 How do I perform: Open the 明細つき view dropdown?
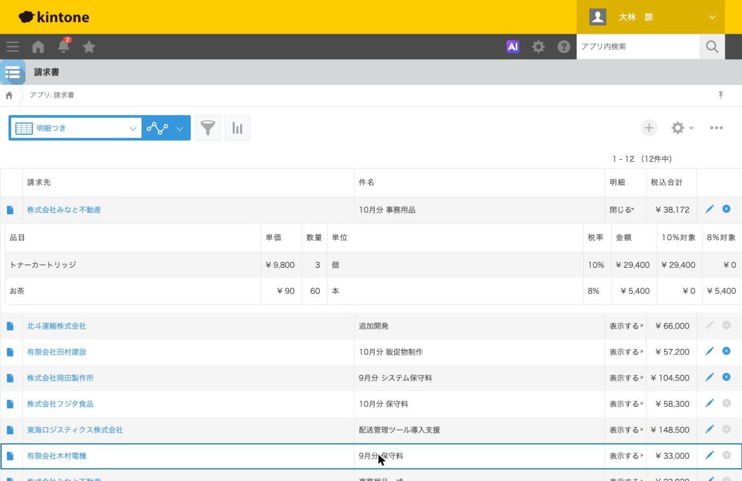coord(76,128)
